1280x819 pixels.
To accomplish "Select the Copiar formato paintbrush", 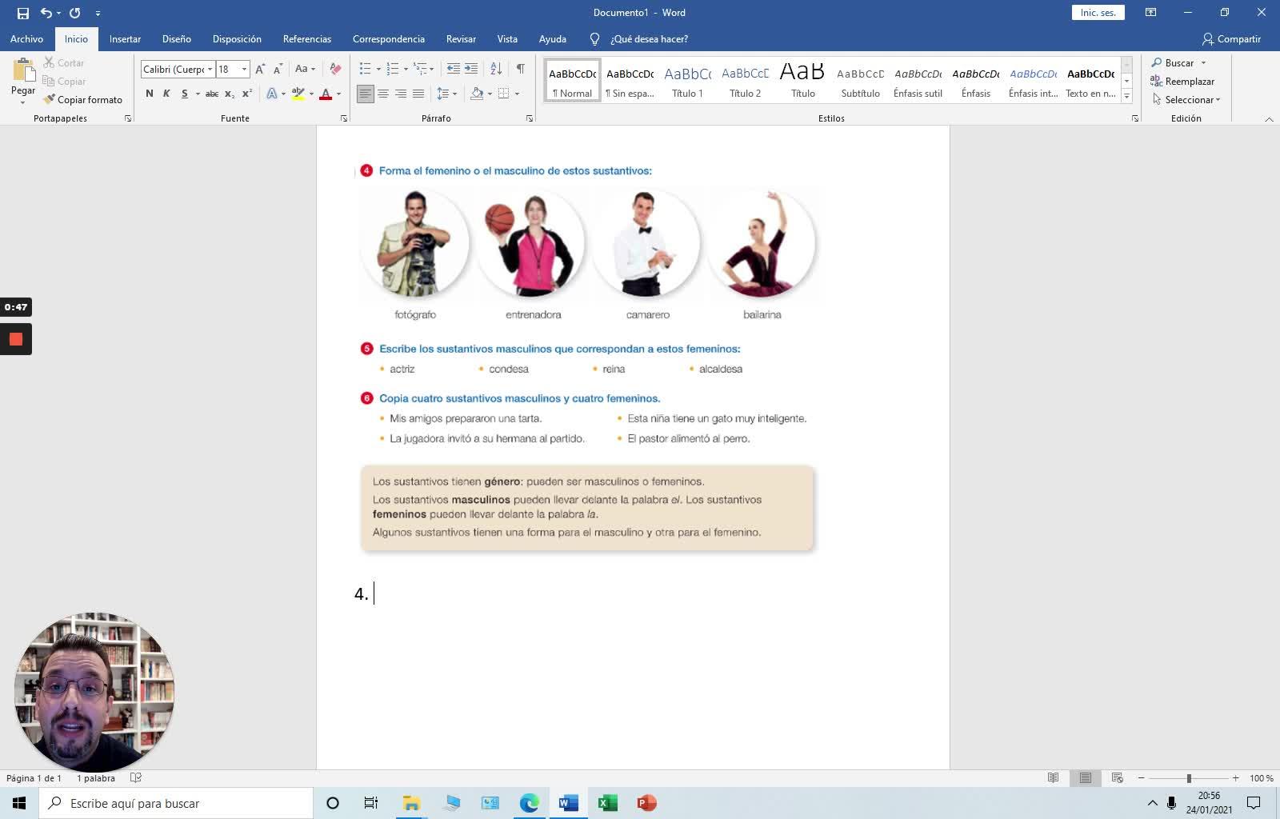I will 83,100.
